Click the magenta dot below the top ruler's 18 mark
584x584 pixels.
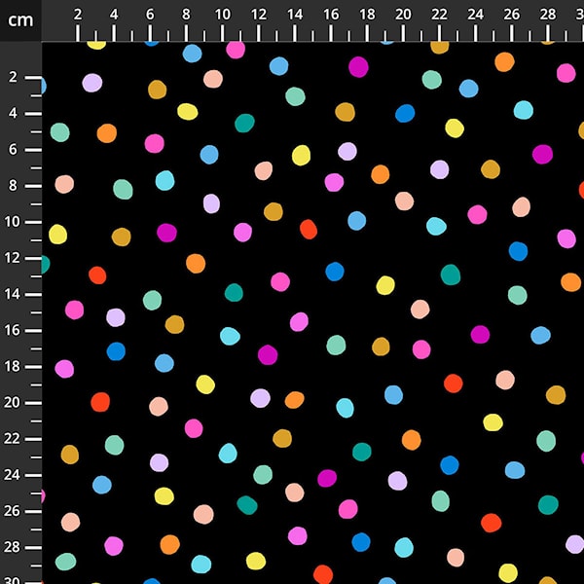point(358,66)
